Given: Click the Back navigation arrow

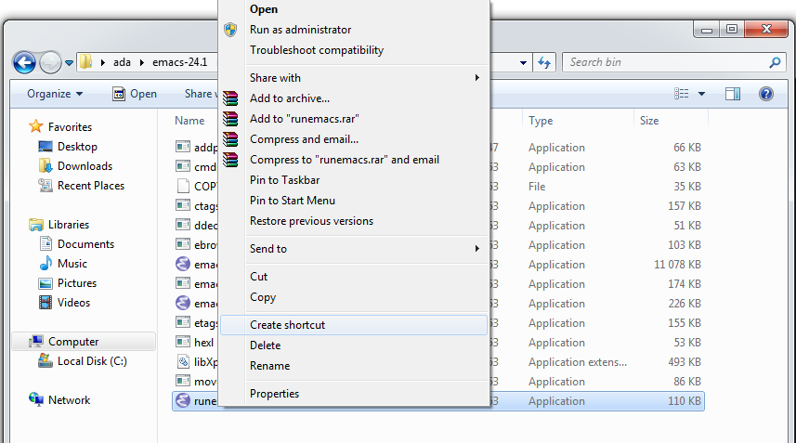Looking at the screenshot, I should click(x=24, y=63).
